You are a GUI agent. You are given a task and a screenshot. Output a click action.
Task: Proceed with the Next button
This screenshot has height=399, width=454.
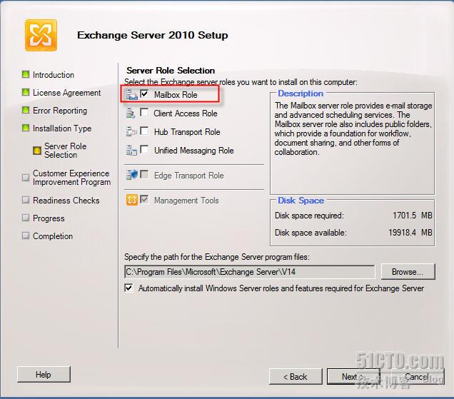353,376
